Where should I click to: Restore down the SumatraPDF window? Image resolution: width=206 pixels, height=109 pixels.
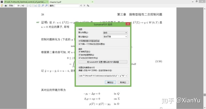coord(197,2)
